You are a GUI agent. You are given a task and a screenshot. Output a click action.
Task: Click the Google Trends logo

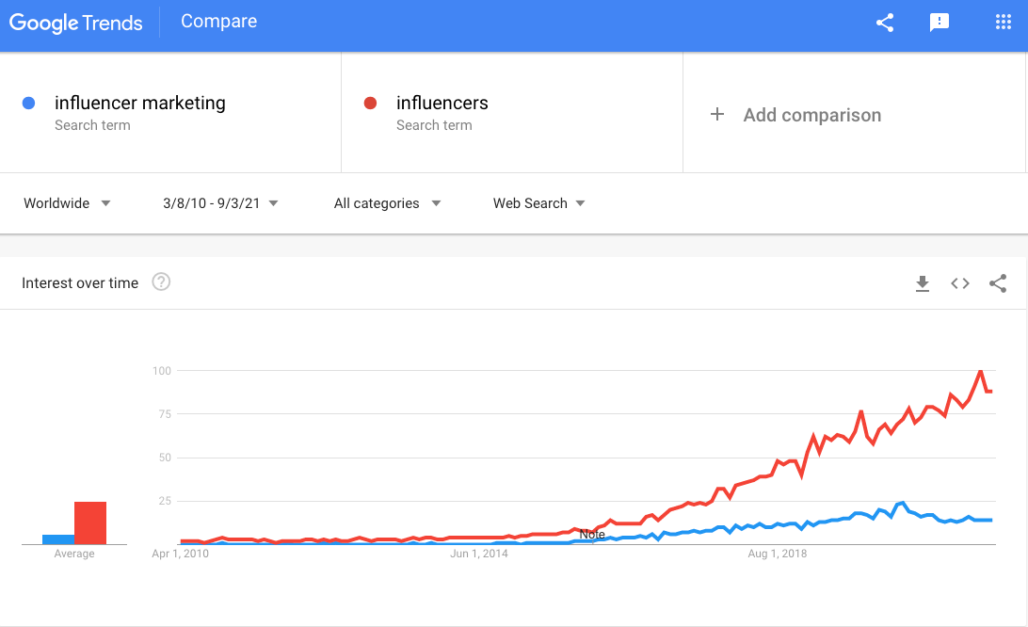pos(75,23)
